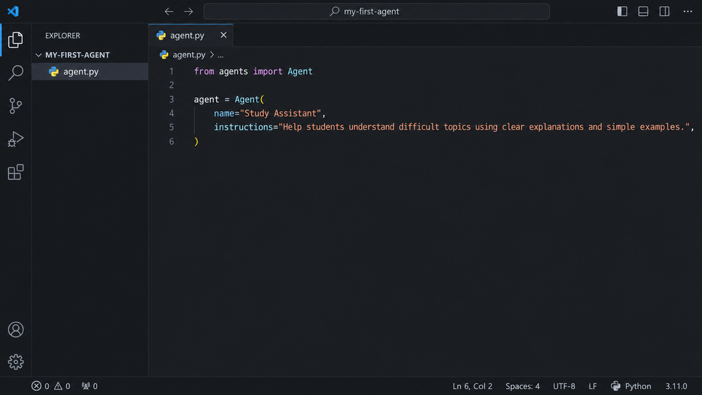Open the Run and Debug view
The width and height of the screenshot is (702, 395).
click(16, 139)
